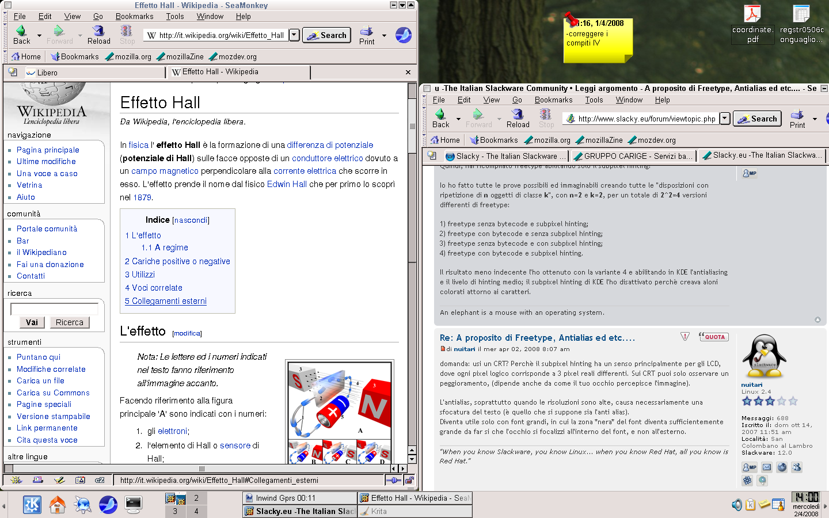Image resolution: width=829 pixels, height=518 pixels.
Task: Print the Wikipedia page from the toolbar
Action: click(367, 35)
